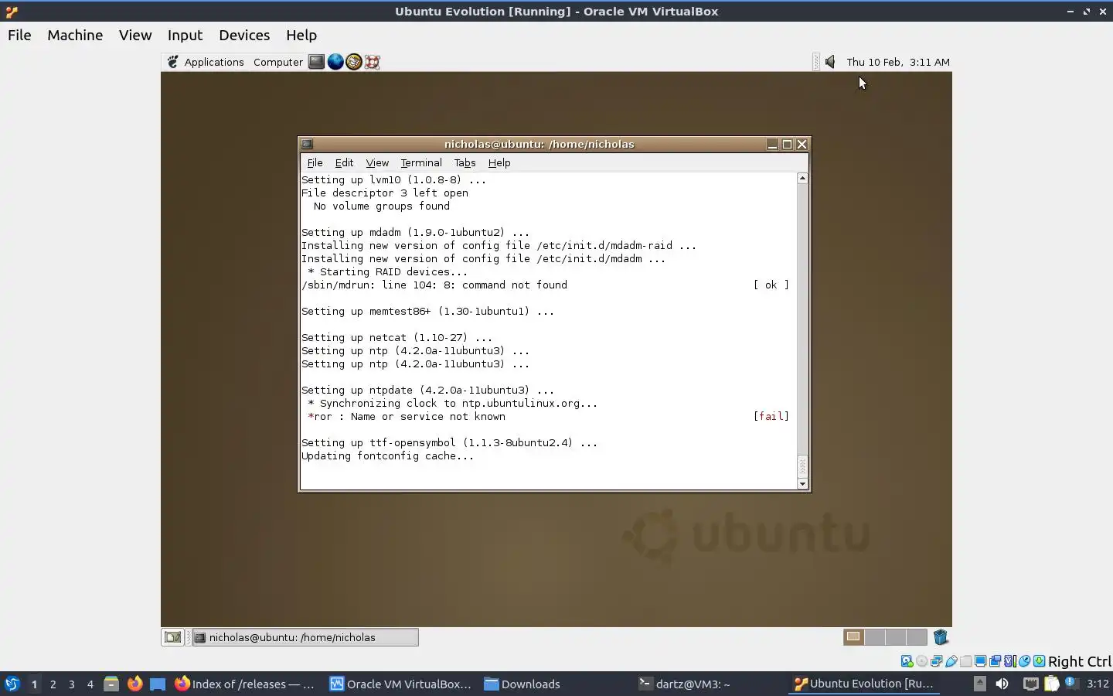Click the host show desktop blue icon
The height and width of the screenshot is (696, 1113).
[158, 684]
